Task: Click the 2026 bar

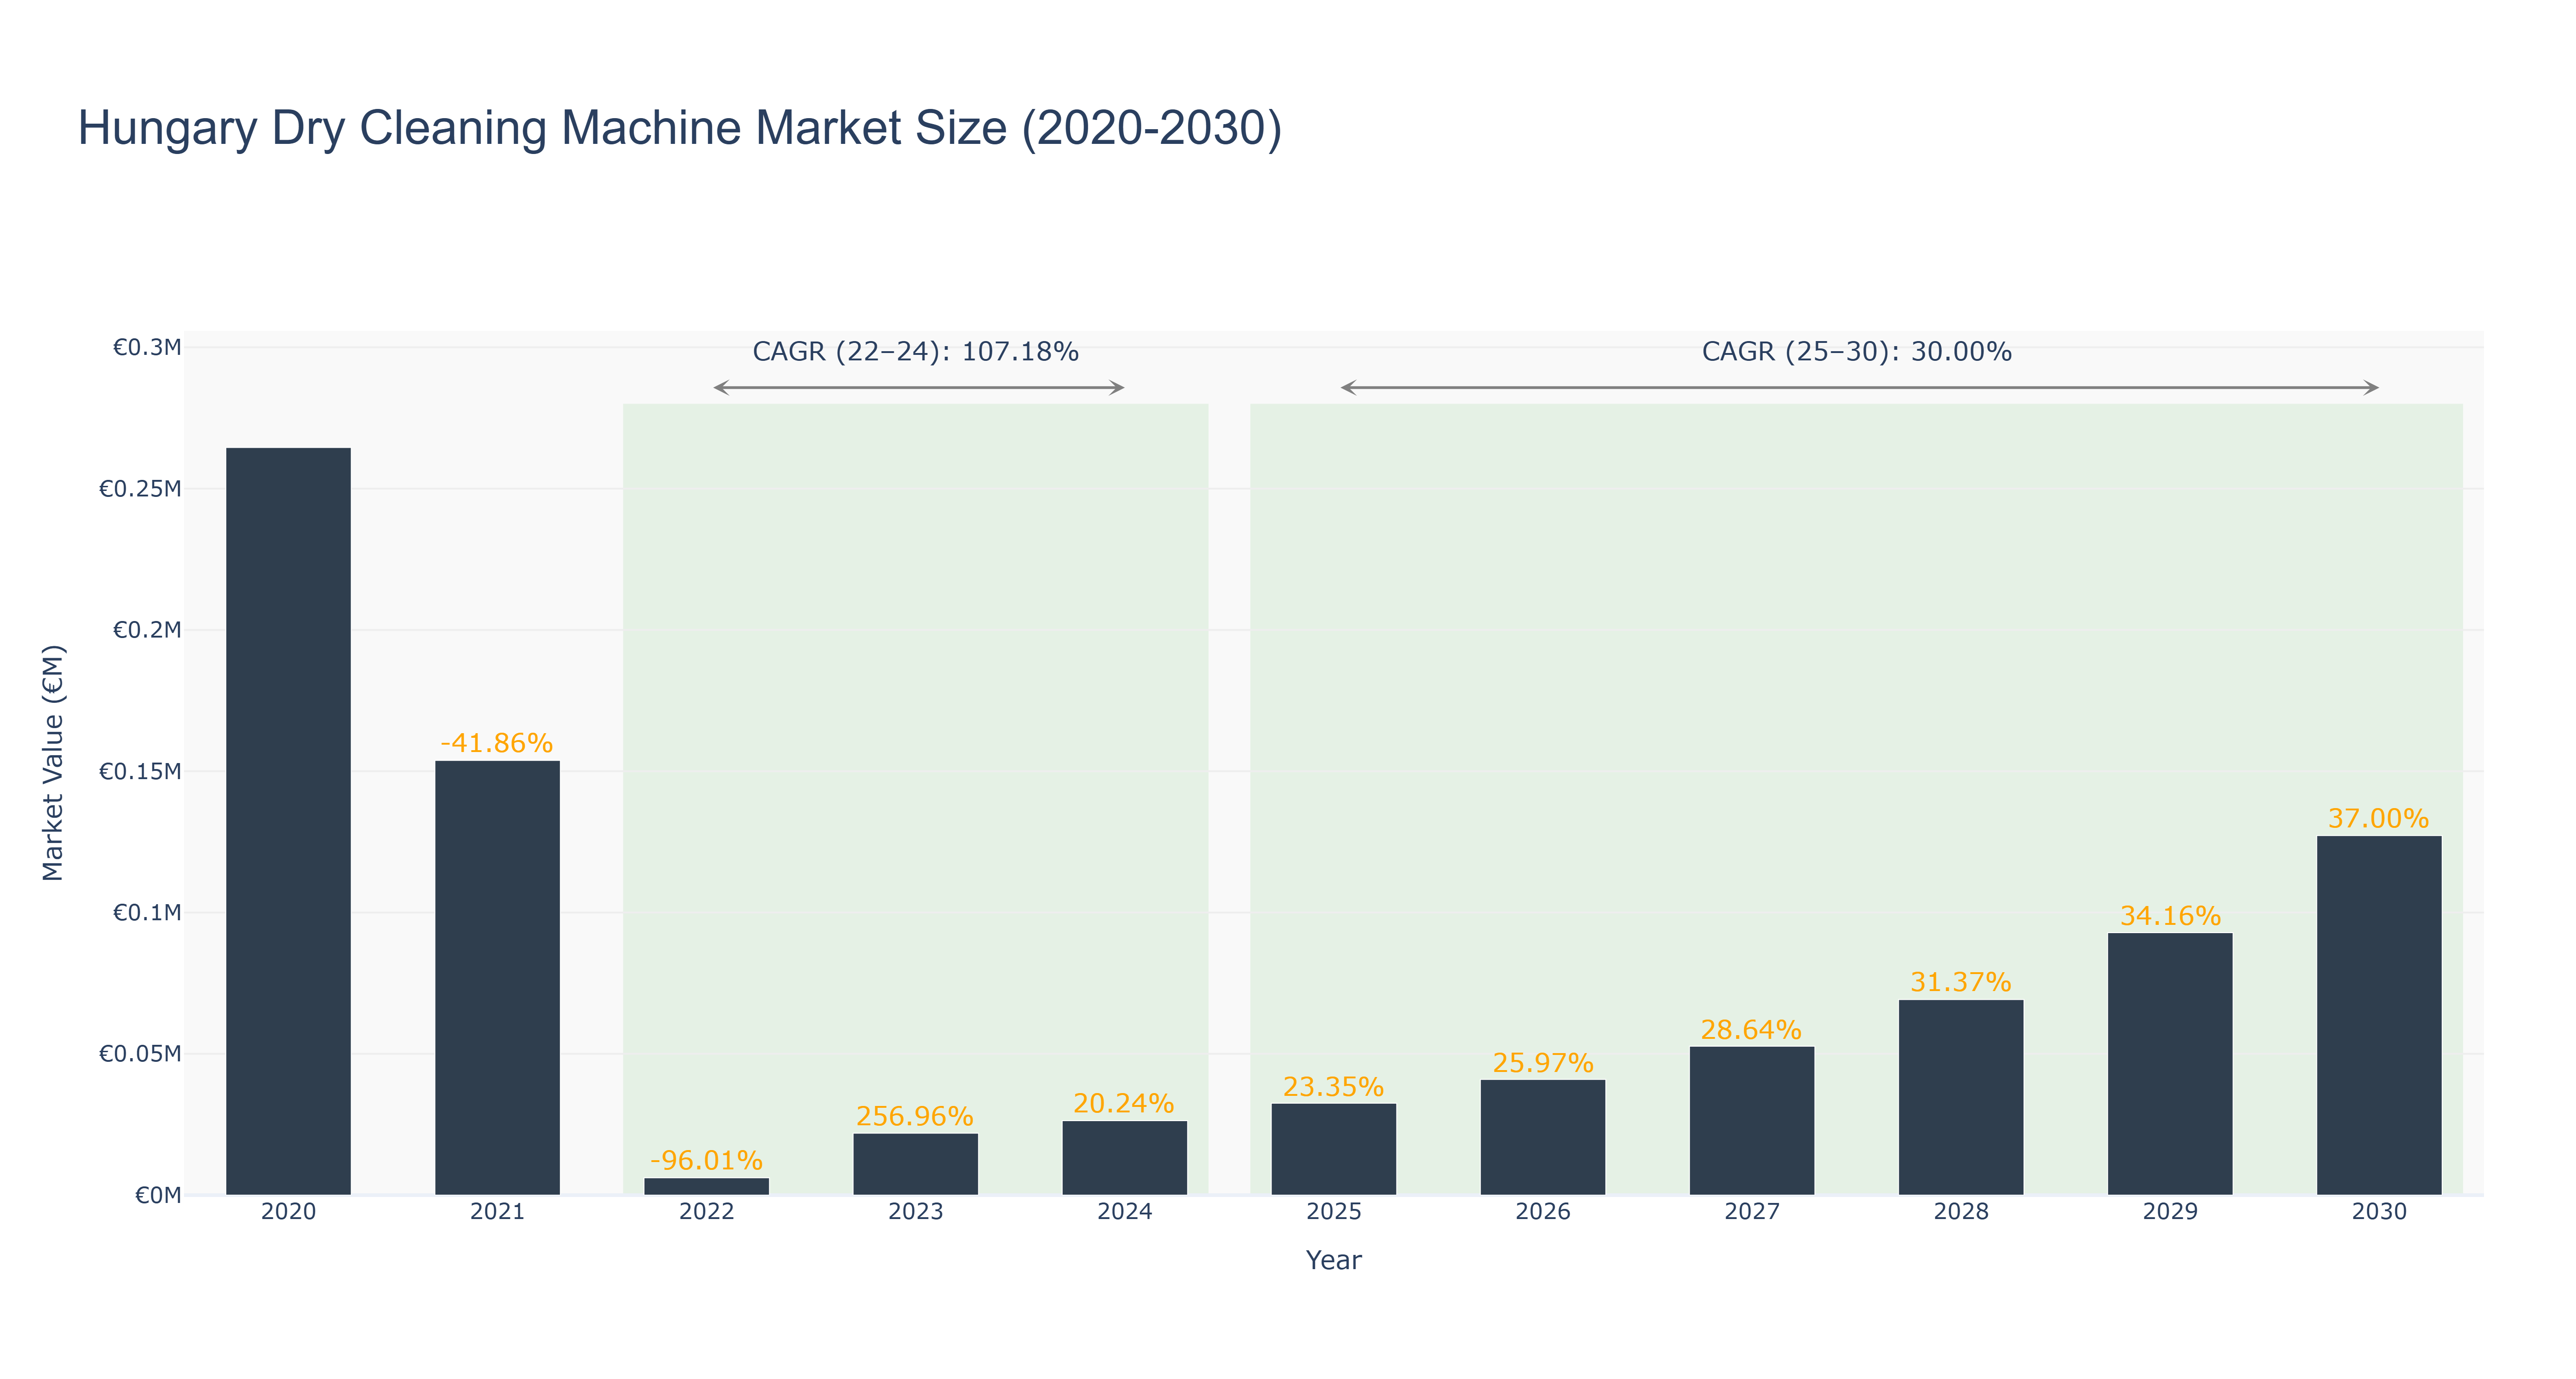Action: click(1542, 1137)
